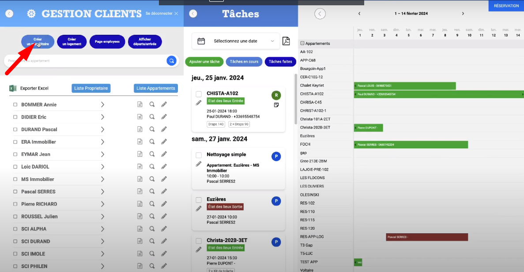Click back arrow beside Gestion Clients title

coord(9,14)
